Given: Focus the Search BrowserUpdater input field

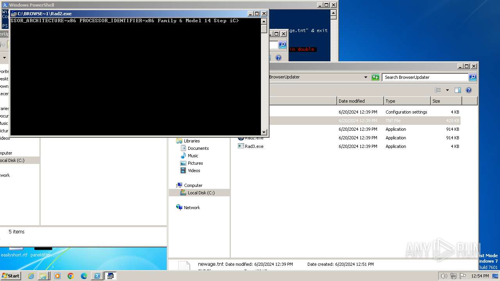Looking at the screenshot, I should pos(425,77).
